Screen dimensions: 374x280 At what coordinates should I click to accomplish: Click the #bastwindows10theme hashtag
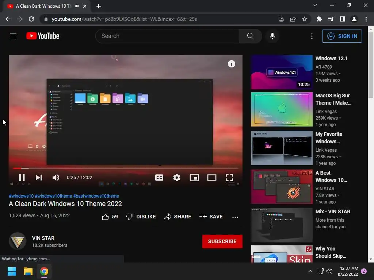coord(96,196)
